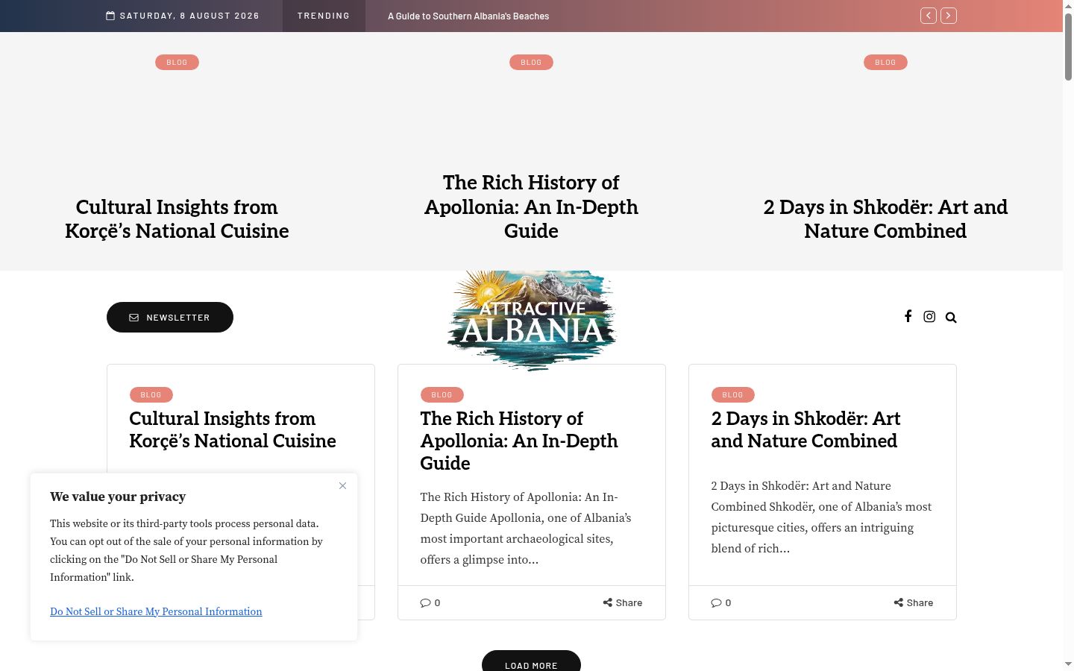Open slider headline The Rich History of Apollonia

coord(531,207)
